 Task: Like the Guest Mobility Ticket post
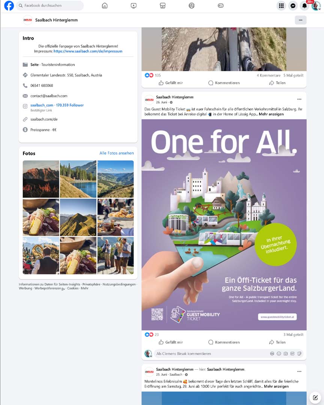point(171,342)
